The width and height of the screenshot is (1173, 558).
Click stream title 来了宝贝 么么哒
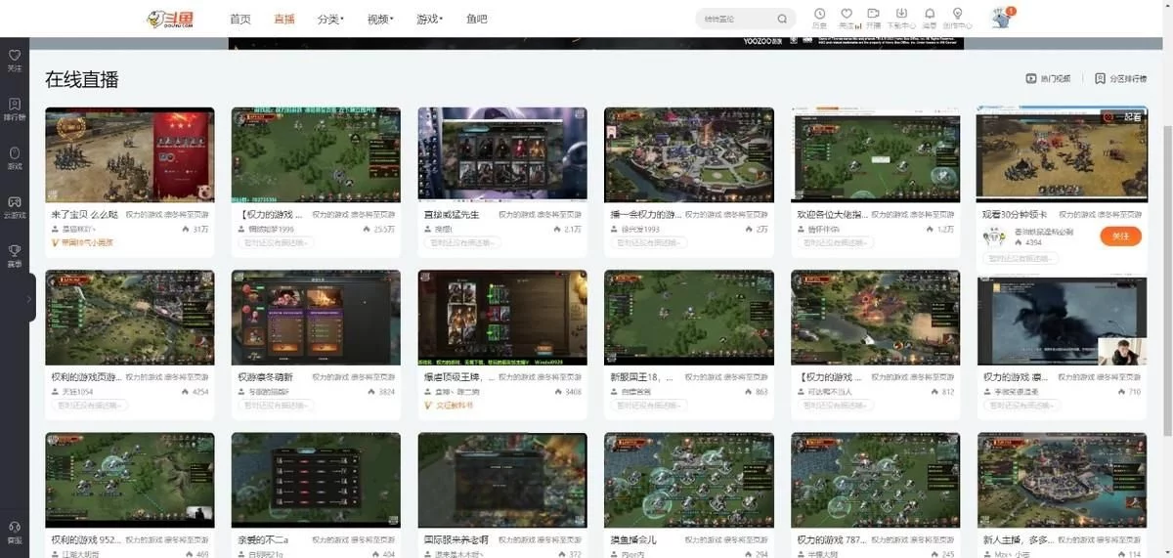point(85,214)
